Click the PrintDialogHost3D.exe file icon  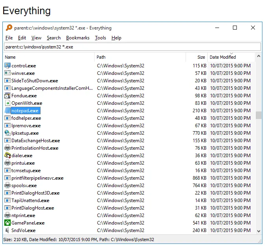pyautogui.click(x=7, y=193)
